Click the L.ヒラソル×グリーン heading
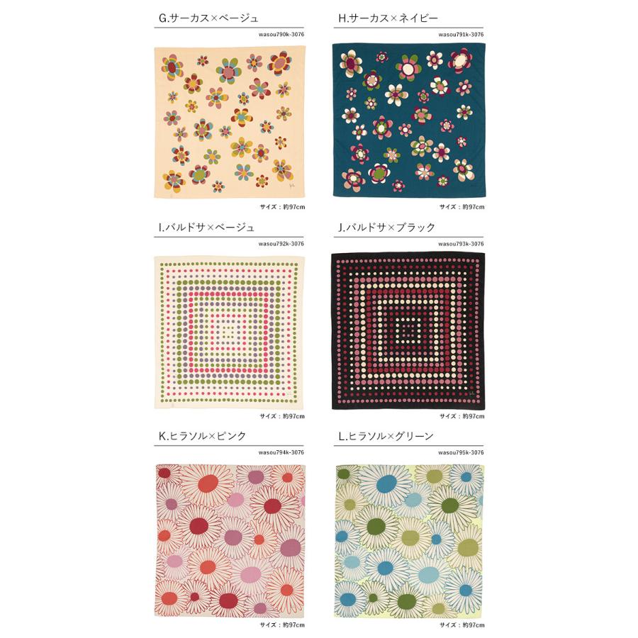Viewport: 638px width, 638px height. (386, 436)
